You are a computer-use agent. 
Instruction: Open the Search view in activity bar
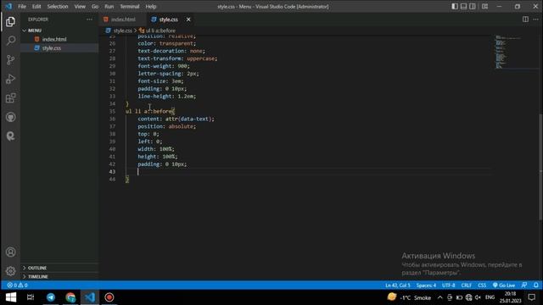click(11, 41)
